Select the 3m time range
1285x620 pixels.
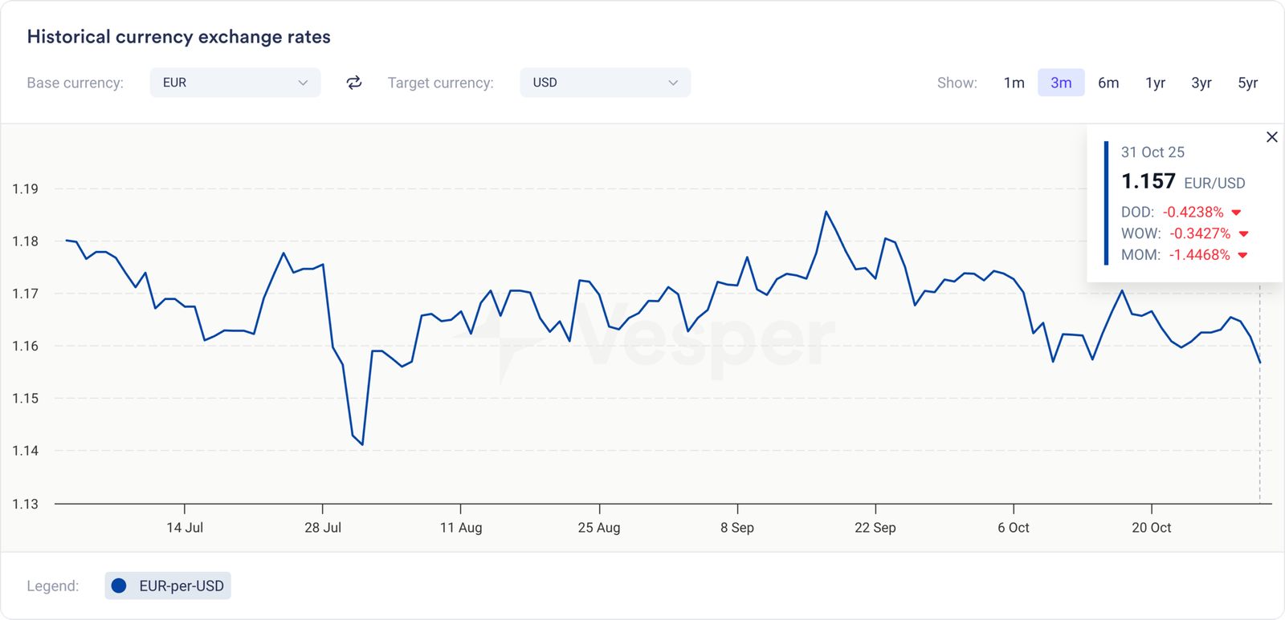(x=1061, y=83)
